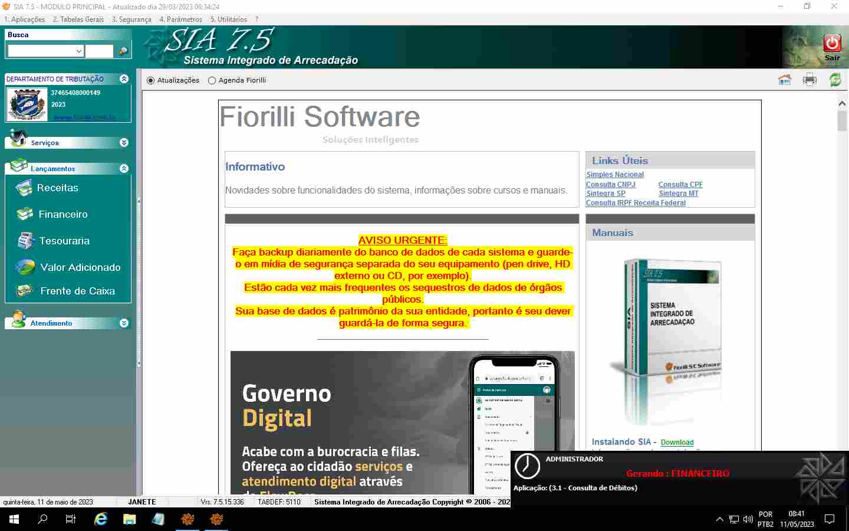
Task: Open the 1. Aplicações menu
Action: pos(25,19)
